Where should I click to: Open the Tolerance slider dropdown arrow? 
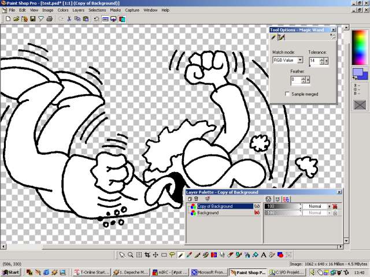(326, 61)
